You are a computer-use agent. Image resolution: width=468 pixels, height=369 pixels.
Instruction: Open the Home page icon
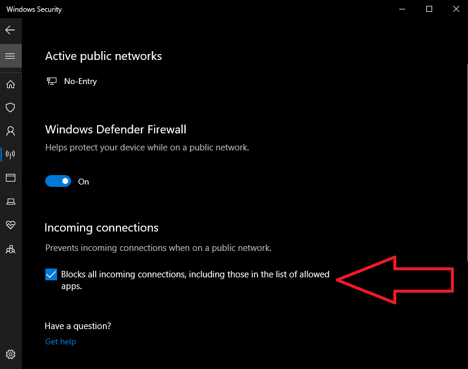coord(10,85)
